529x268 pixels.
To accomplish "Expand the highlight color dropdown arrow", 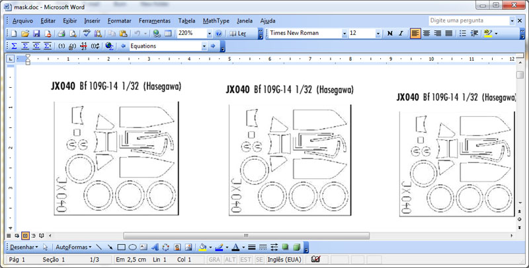I will pyautogui.click(x=496, y=33).
